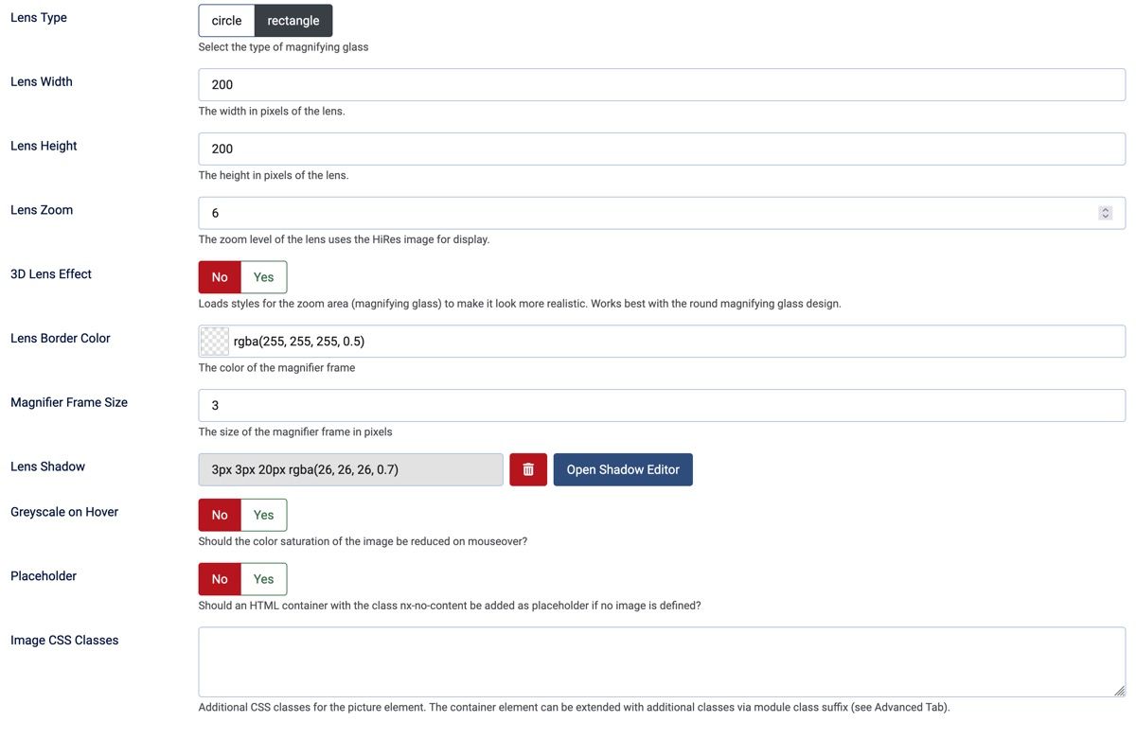Click the Lens Zoom stepper arrows
The height and width of the screenshot is (739, 1136).
1105,213
